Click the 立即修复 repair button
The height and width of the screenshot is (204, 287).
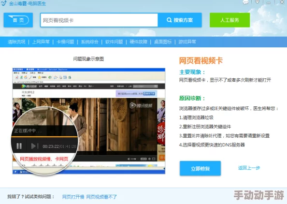point(200,169)
